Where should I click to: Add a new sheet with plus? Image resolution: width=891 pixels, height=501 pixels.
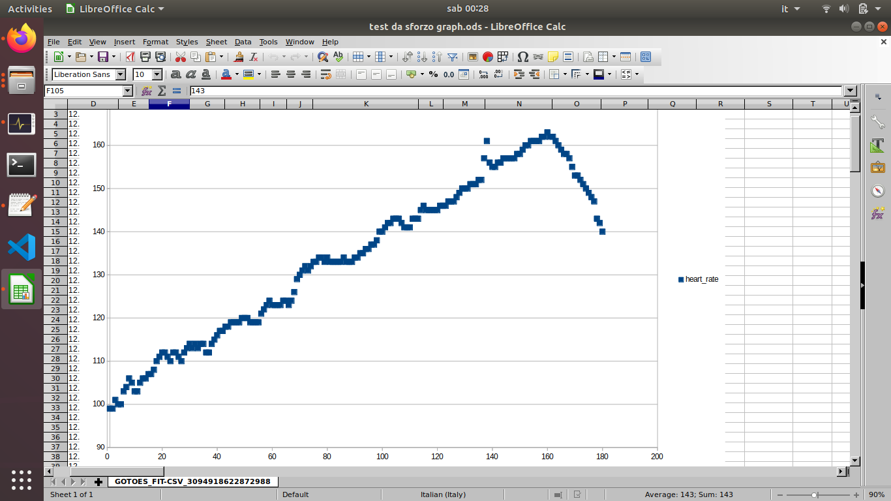click(x=98, y=481)
